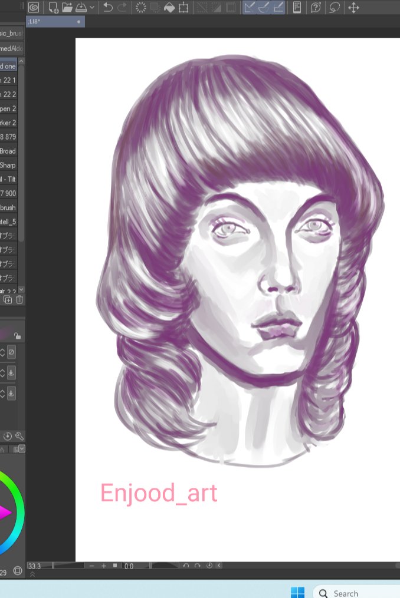Click the Invert selected area icon

point(217,7)
